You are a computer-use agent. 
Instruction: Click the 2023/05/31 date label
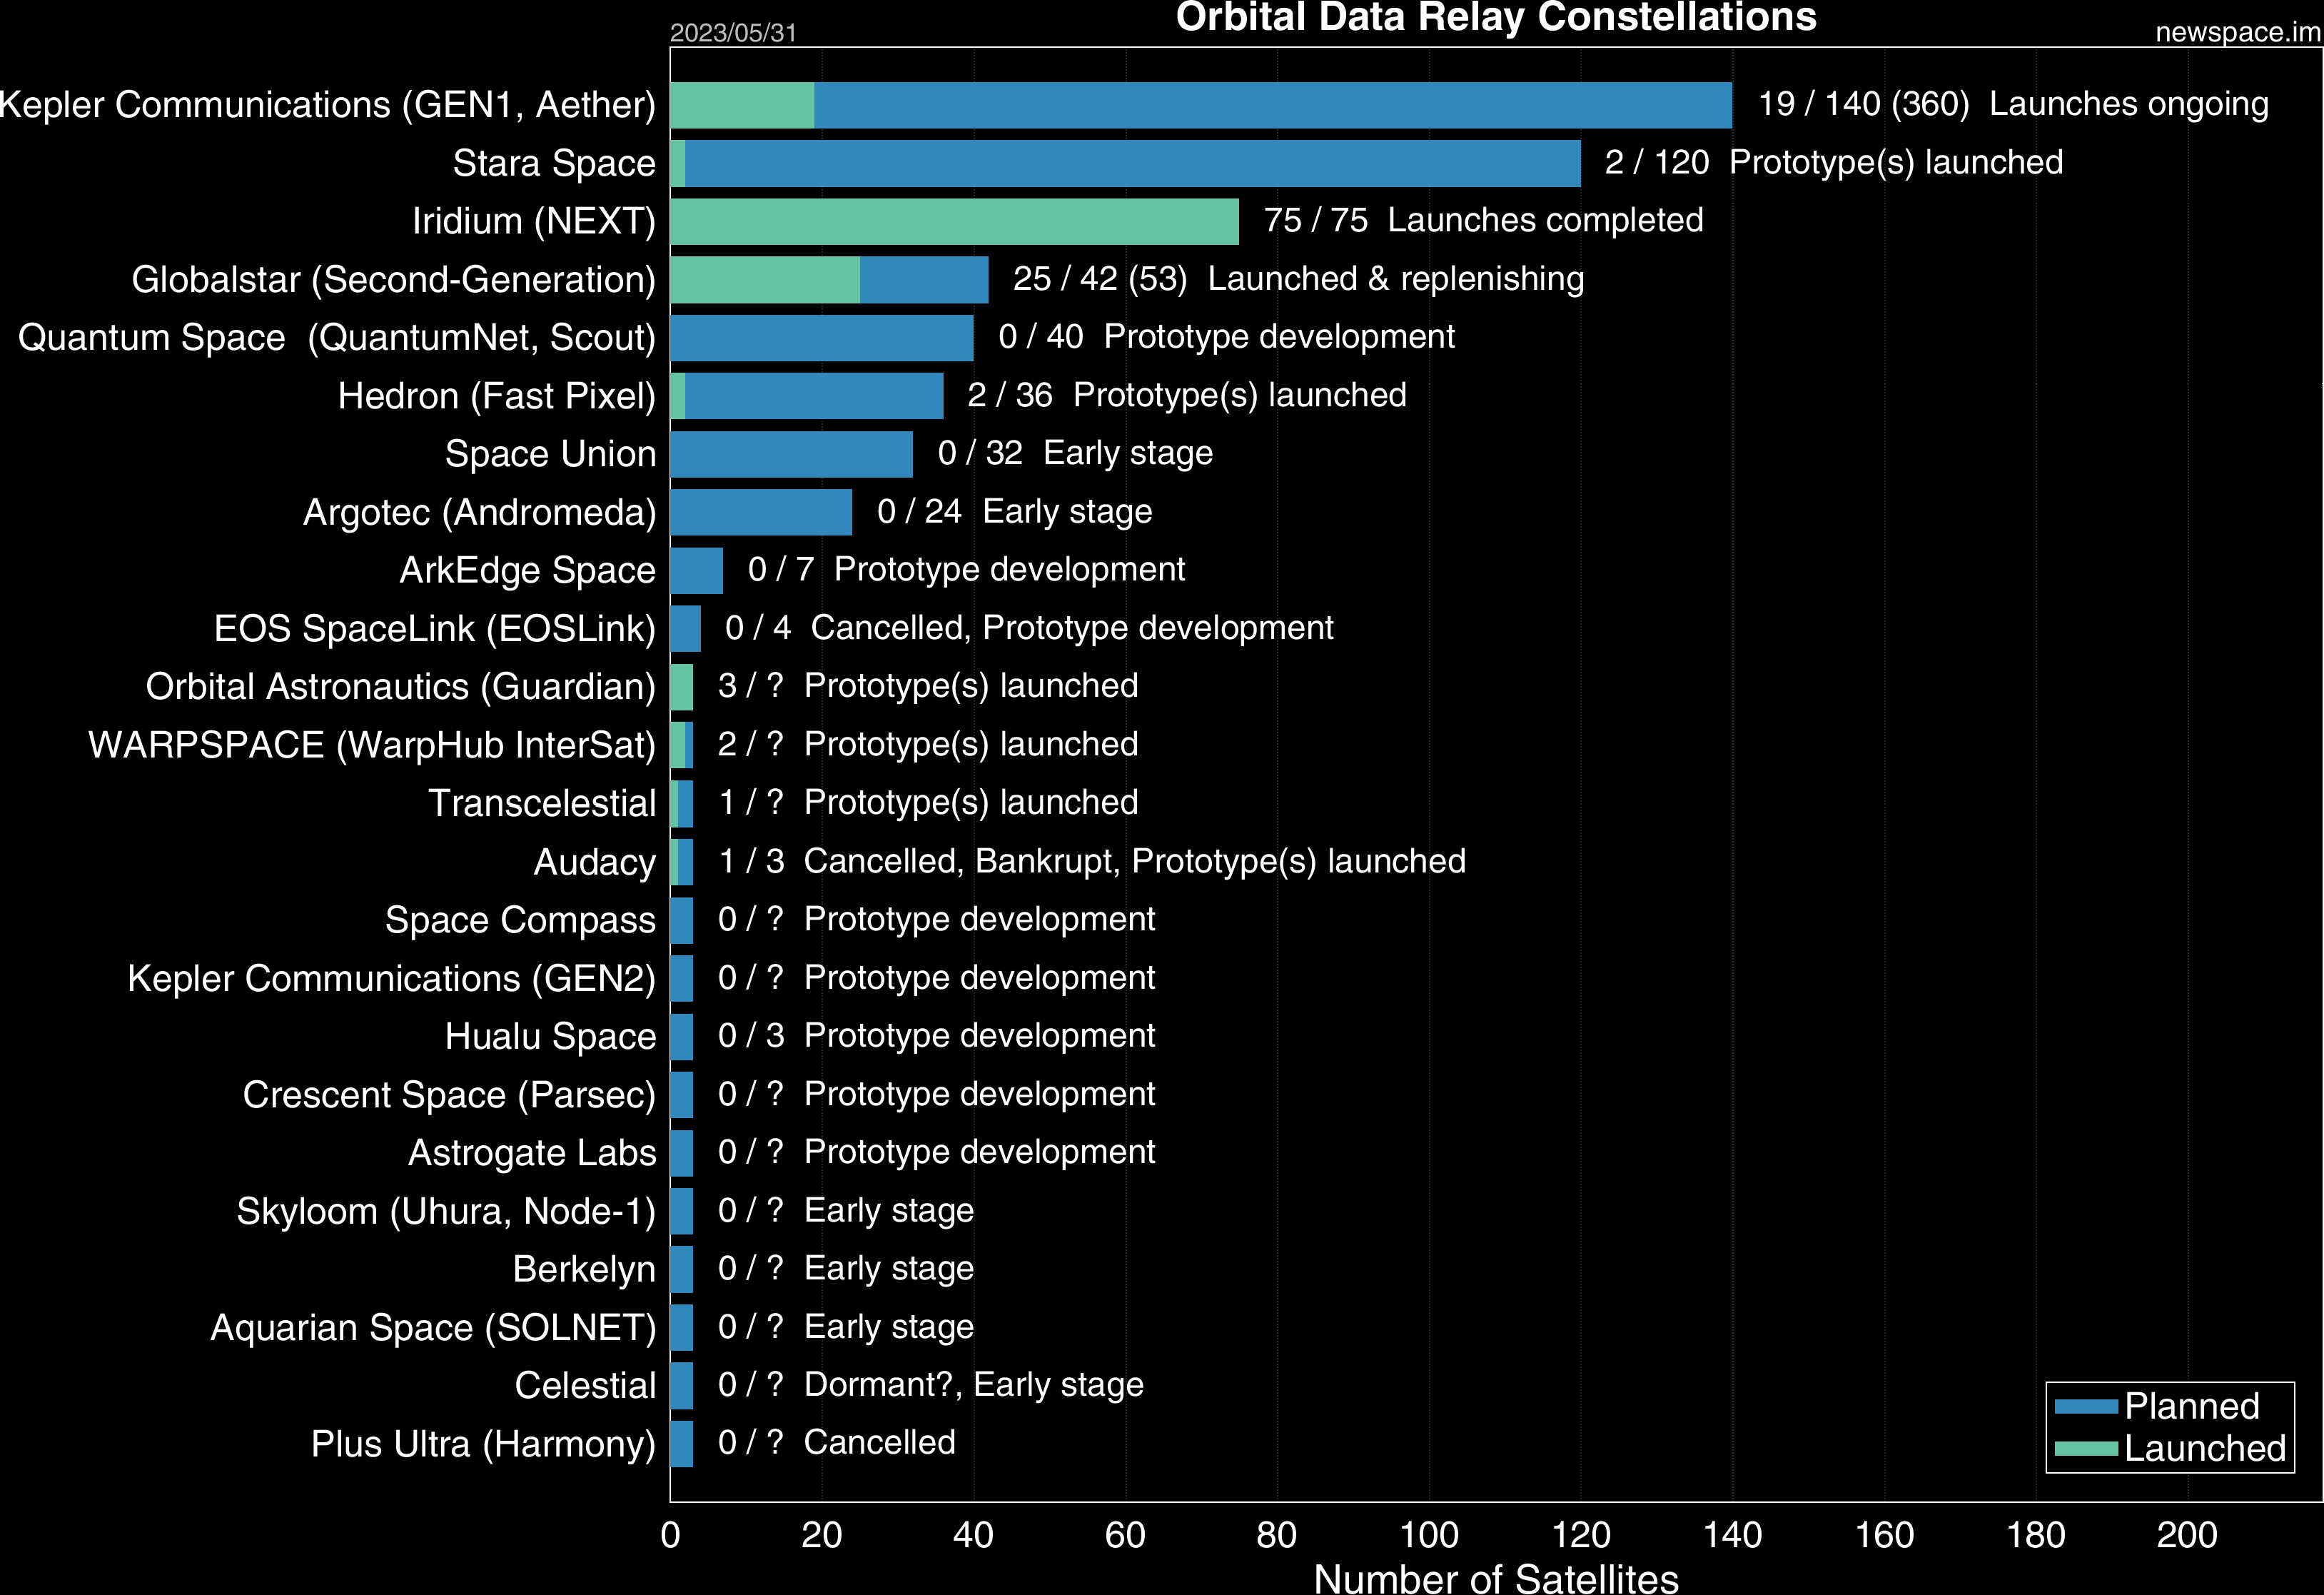(x=733, y=33)
